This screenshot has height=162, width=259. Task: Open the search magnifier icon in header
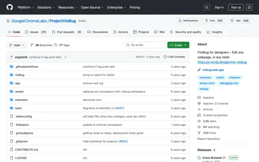207,7
